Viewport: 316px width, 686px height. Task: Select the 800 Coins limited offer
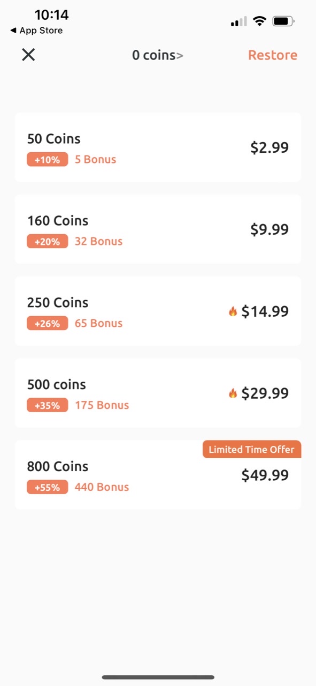(x=158, y=475)
